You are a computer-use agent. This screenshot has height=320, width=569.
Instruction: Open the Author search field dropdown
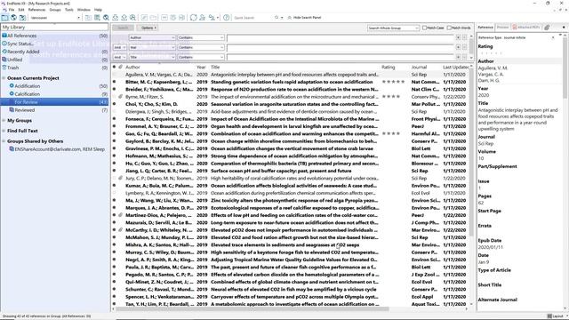152,37
